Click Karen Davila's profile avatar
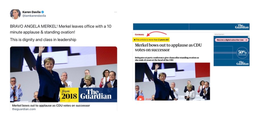The height and width of the screenshot is (118, 256). pyautogui.click(x=15, y=14)
